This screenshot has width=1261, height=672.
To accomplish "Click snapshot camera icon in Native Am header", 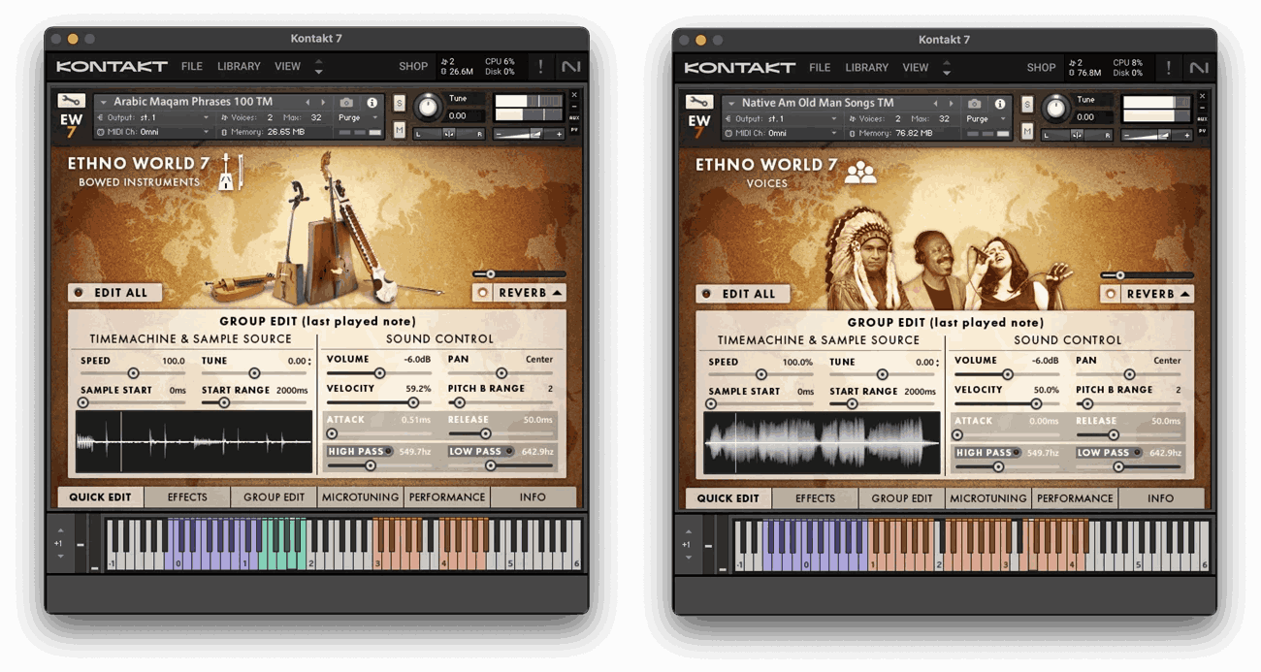I will coord(974,103).
